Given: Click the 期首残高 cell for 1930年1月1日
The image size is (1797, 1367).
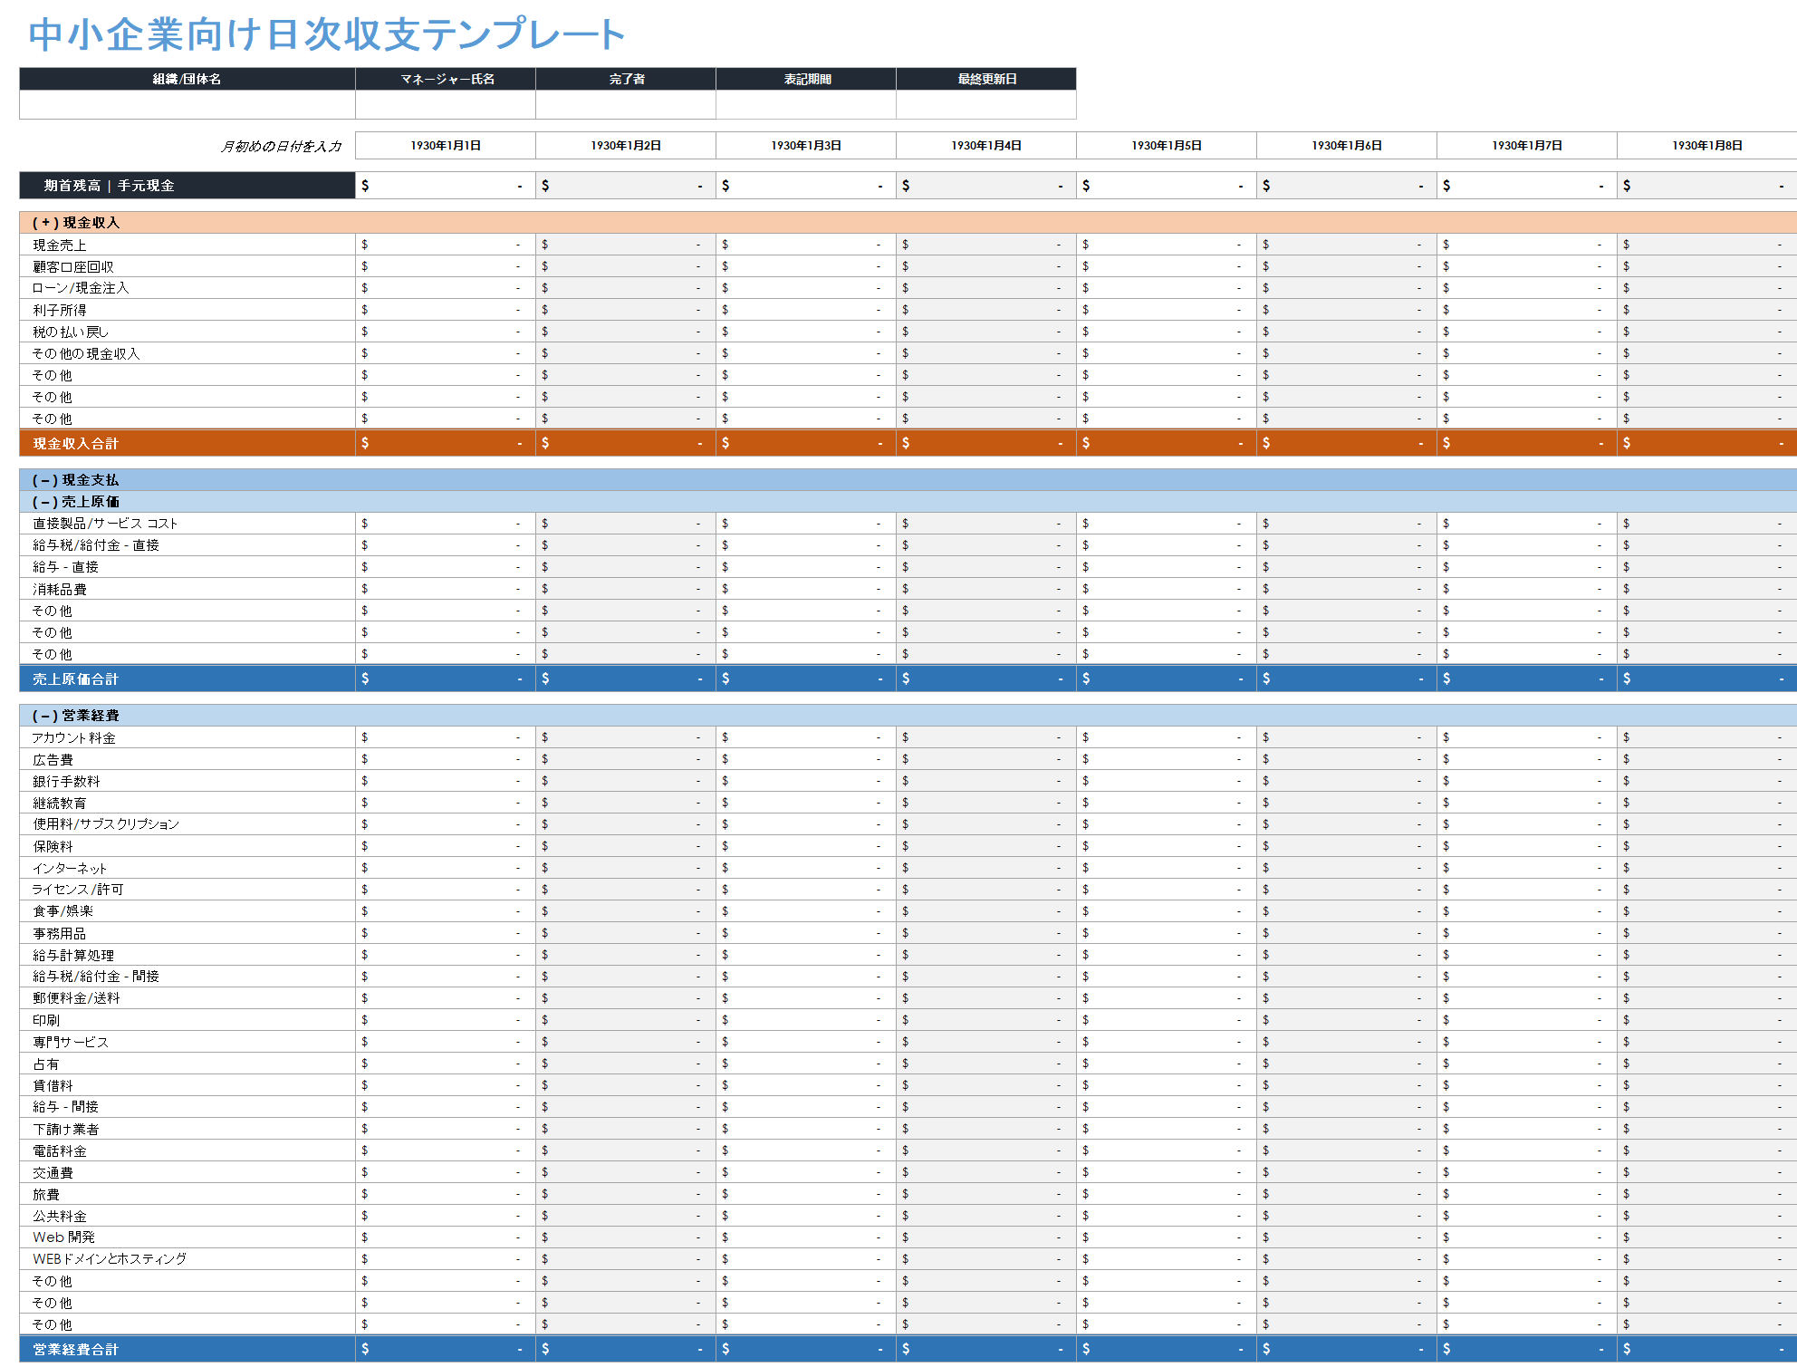Looking at the screenshot, I should (x=446, y=186).
